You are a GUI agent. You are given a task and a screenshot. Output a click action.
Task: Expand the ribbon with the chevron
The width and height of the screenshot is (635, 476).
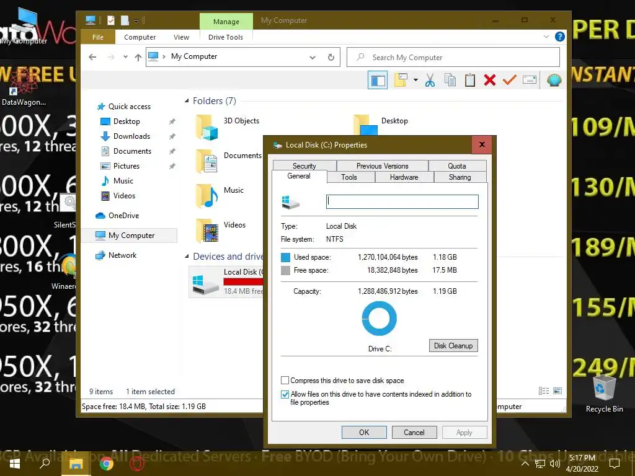546,37
